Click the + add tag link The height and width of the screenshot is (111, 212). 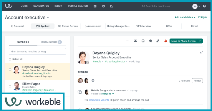tap(134, 62)
